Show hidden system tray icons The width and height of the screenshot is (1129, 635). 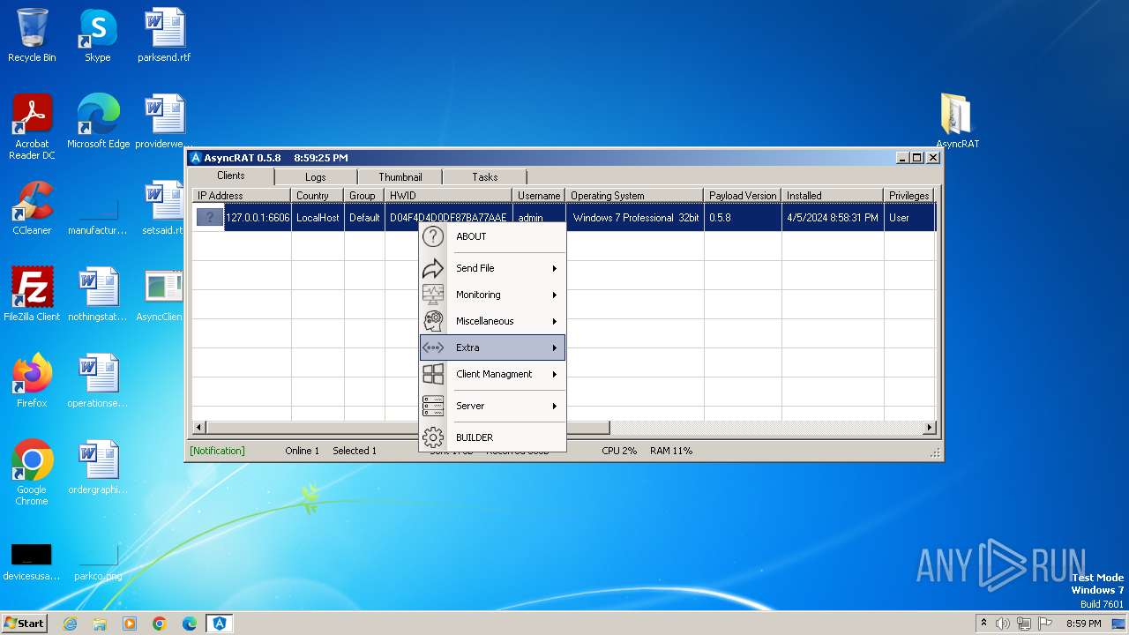pos(983,624)
